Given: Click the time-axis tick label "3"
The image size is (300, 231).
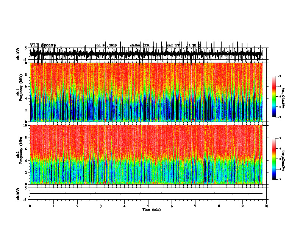Looking at the screenshot, I should click(101, 206).
